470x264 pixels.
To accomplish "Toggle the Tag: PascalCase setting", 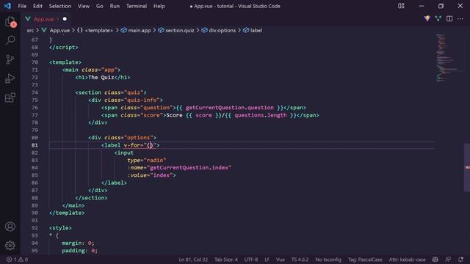I will click(365, 260).
